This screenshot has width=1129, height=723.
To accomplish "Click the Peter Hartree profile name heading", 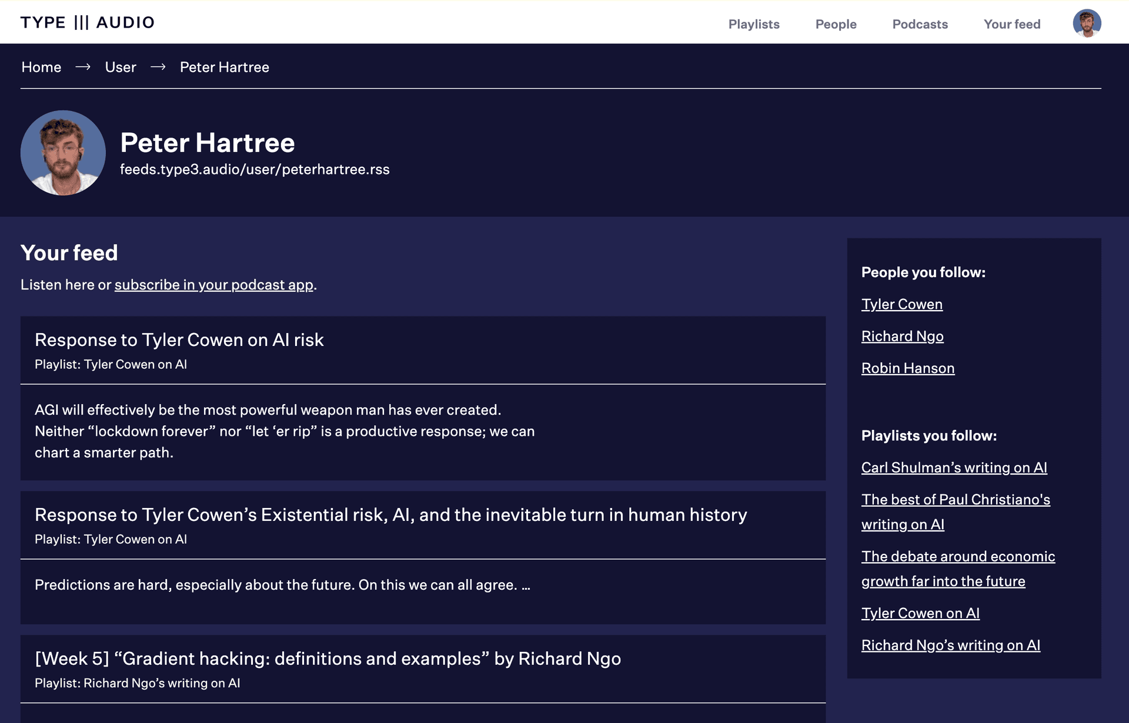I will pos(208,143).
